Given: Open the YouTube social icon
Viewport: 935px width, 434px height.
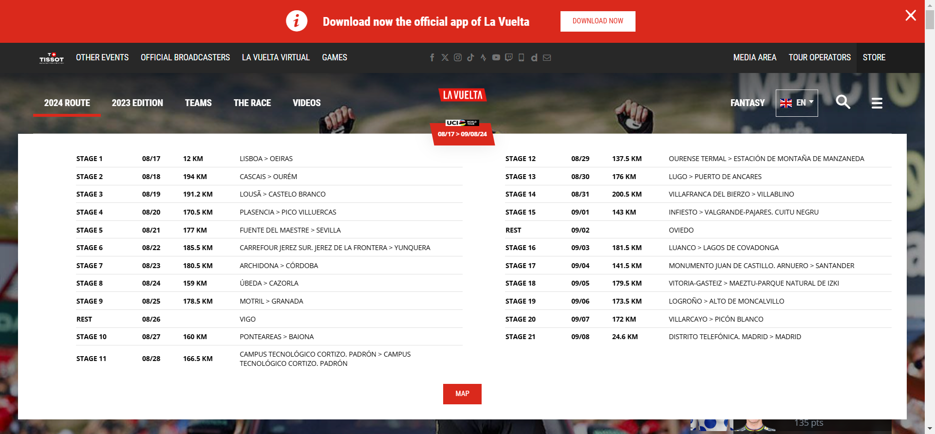Looking at the screenshot, I should pos(496,57).
